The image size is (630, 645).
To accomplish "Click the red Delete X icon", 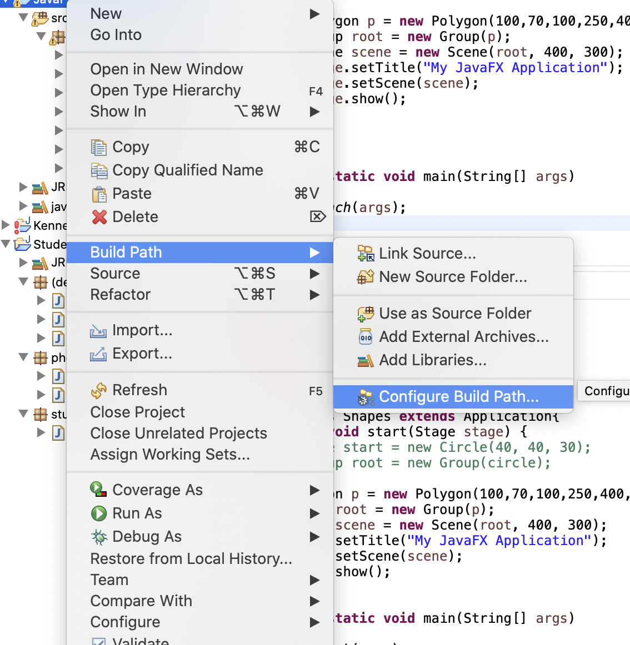I will [99, 217].
